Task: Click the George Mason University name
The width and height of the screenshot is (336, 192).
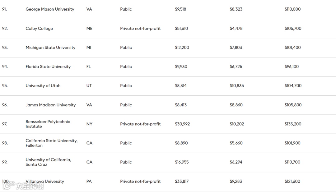Action: 50,9
